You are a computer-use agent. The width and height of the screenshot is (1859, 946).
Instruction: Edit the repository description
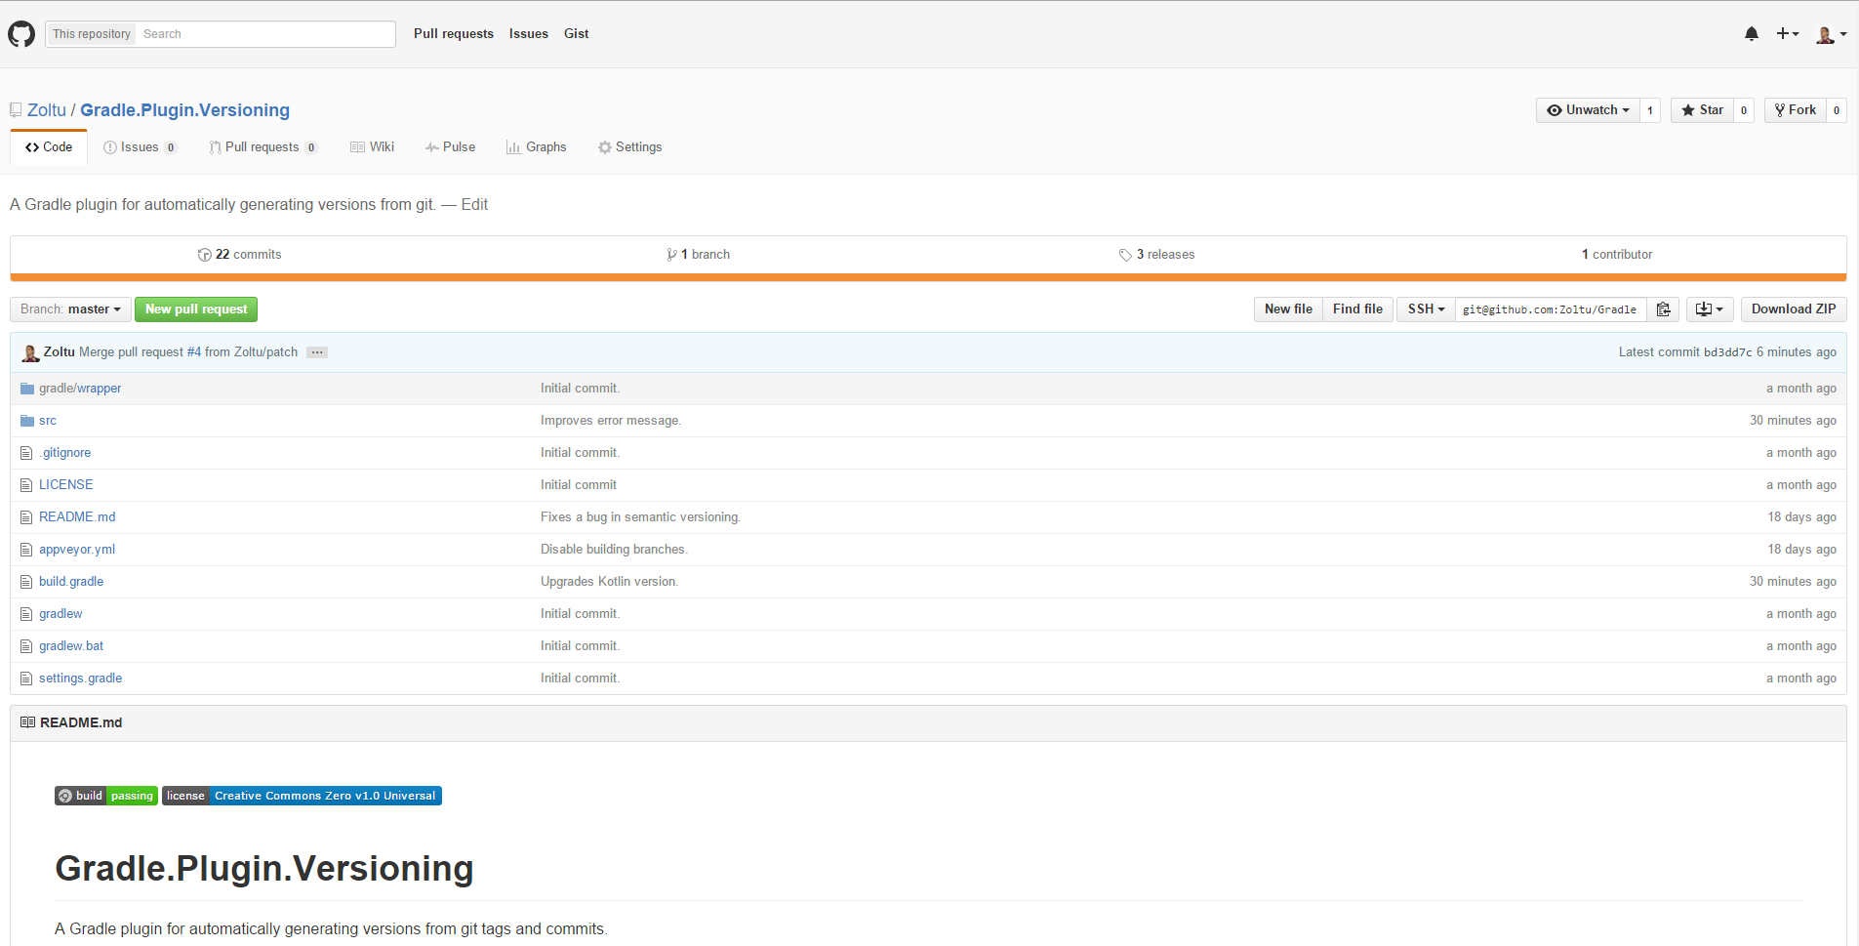pos(474,205)
